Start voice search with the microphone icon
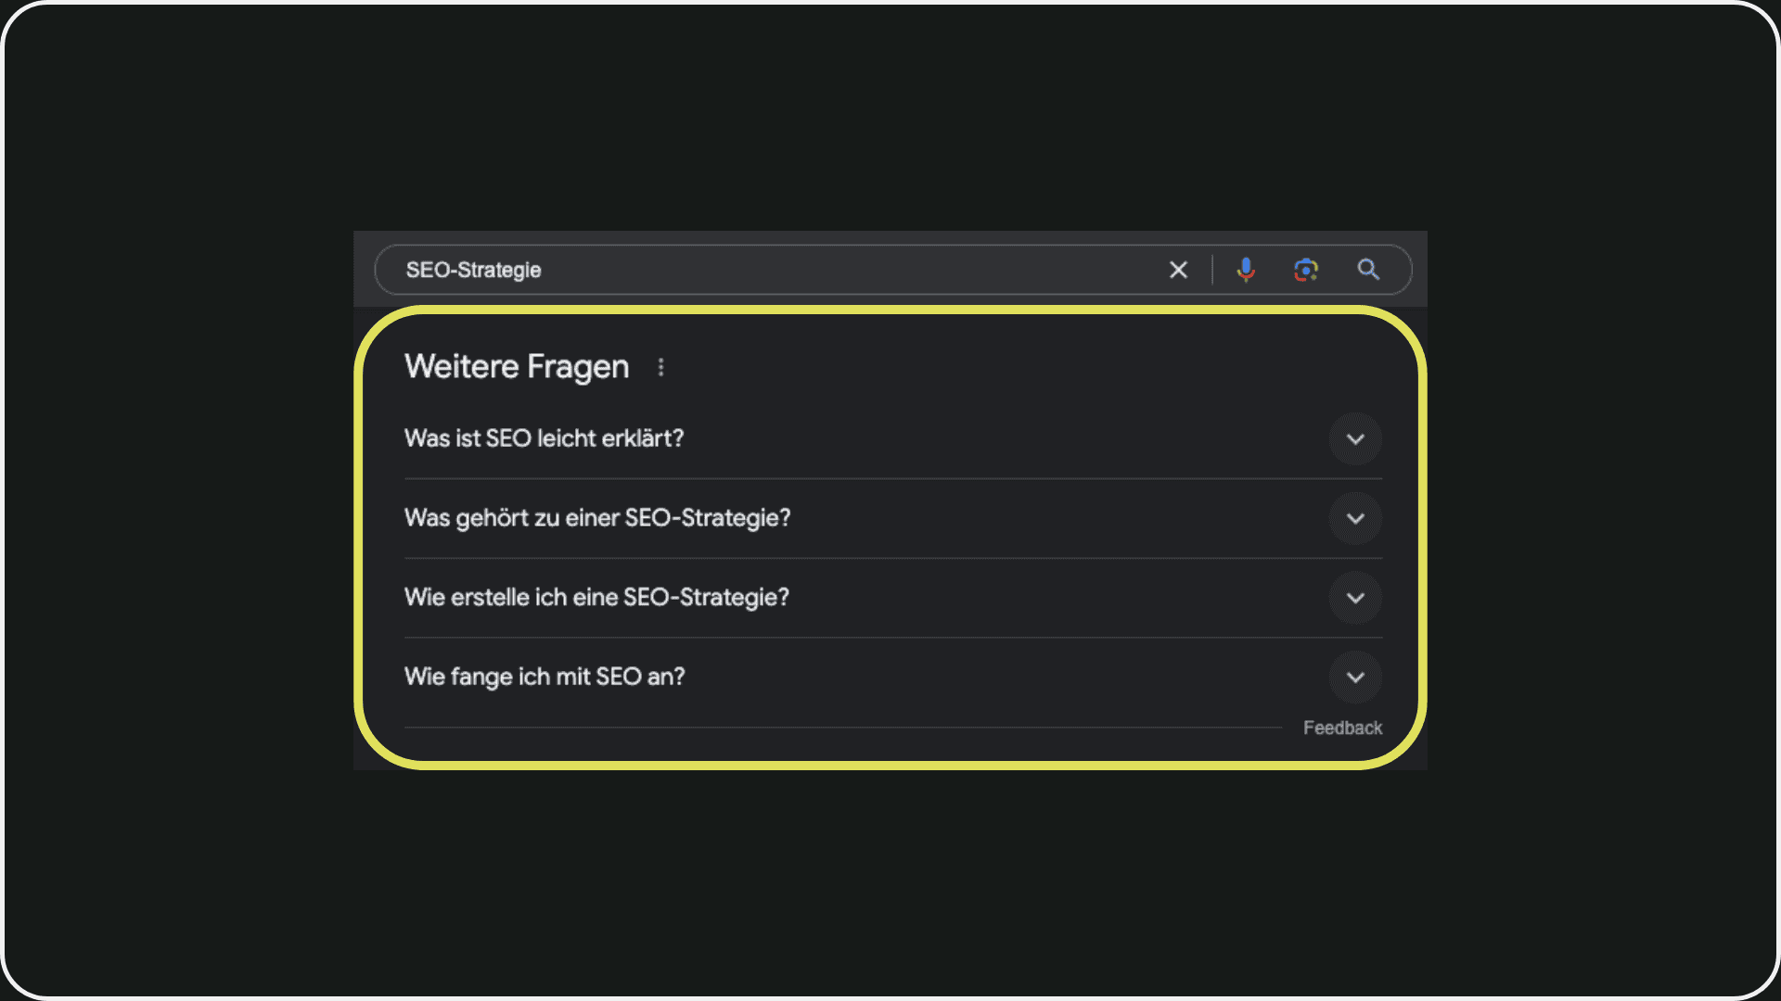Image resolution: width=1781 pixels, height=1001 pixels. 1246,270
